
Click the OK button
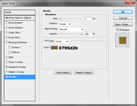123,12
